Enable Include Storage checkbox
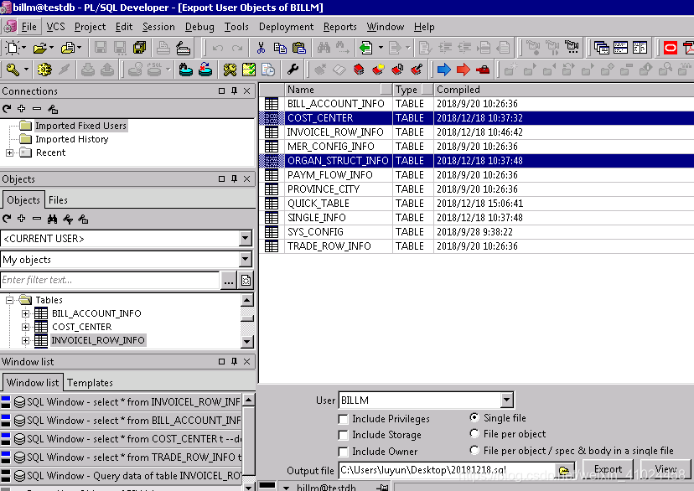 coord(343,435)
